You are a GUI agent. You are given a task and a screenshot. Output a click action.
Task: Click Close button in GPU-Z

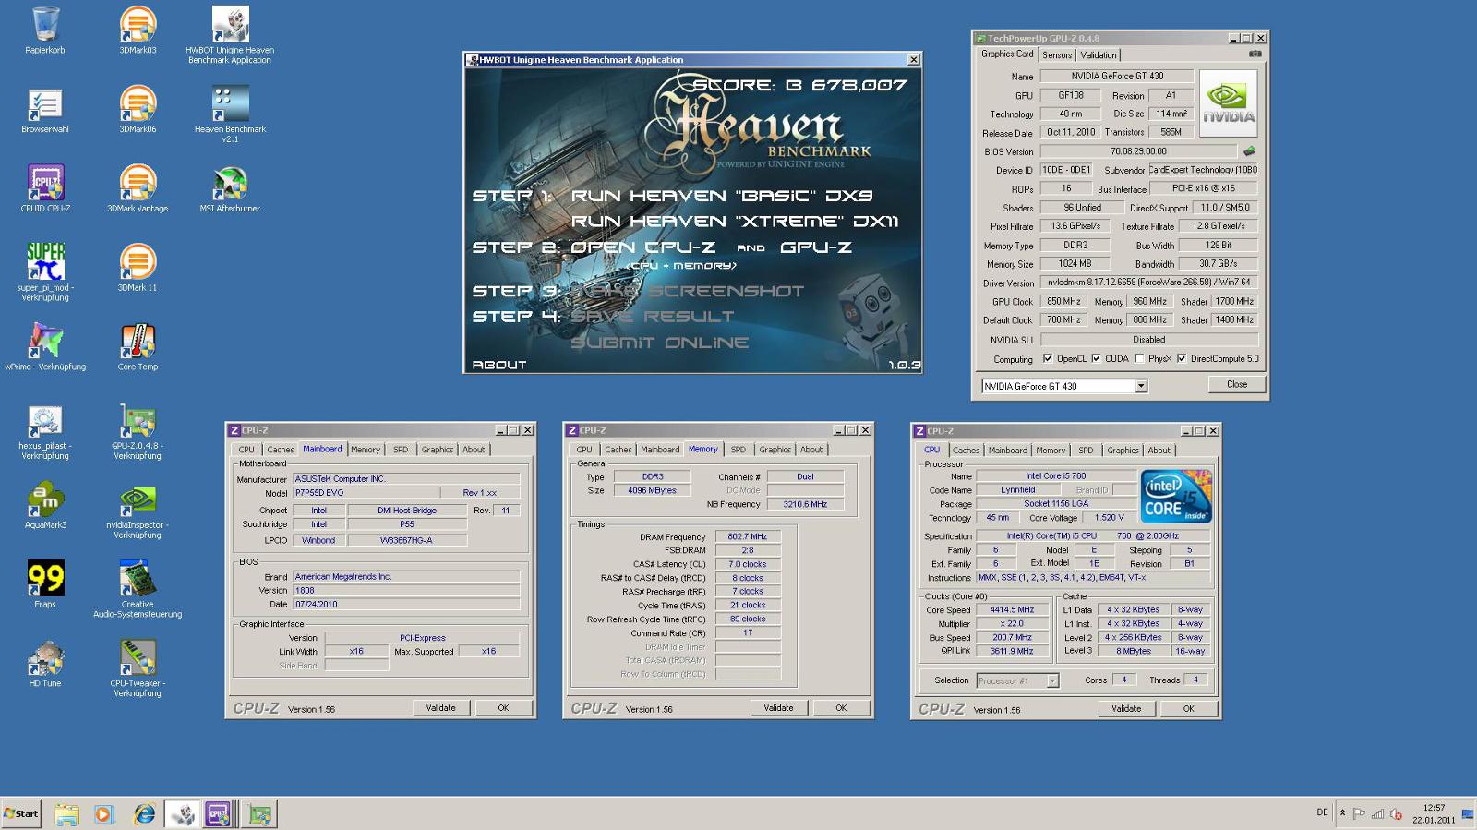click(1236, 384)
